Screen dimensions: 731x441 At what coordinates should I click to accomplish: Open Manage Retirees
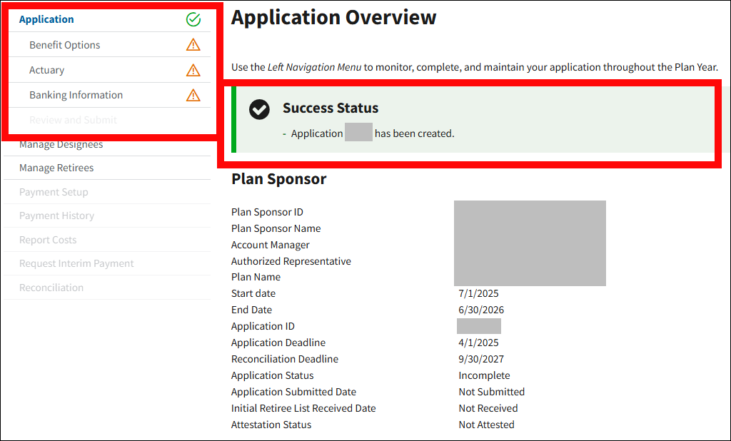(56, 168)
